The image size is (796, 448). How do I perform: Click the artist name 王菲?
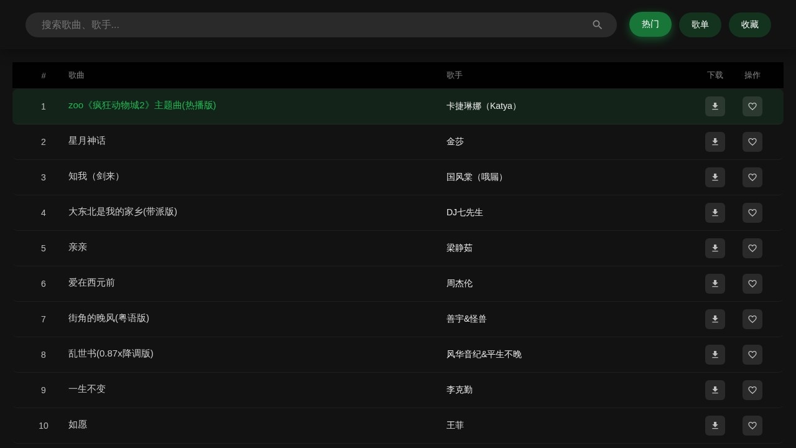(x=455, y=425)
